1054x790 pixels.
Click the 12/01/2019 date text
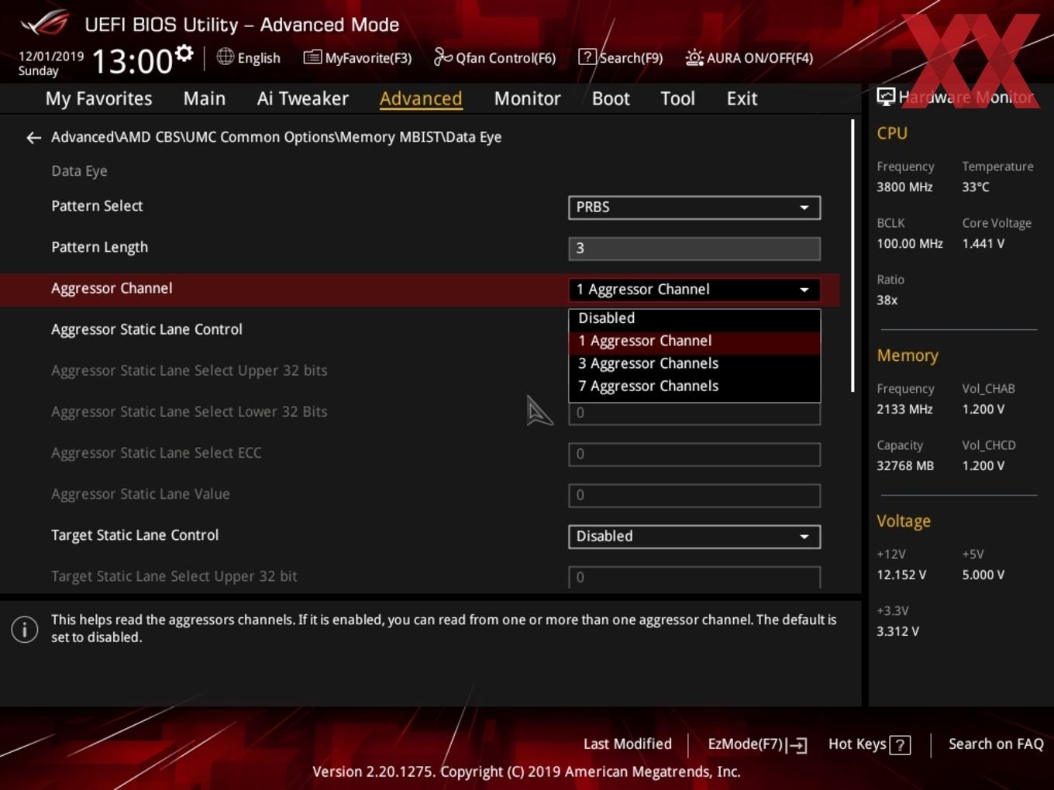click(51, 57)
